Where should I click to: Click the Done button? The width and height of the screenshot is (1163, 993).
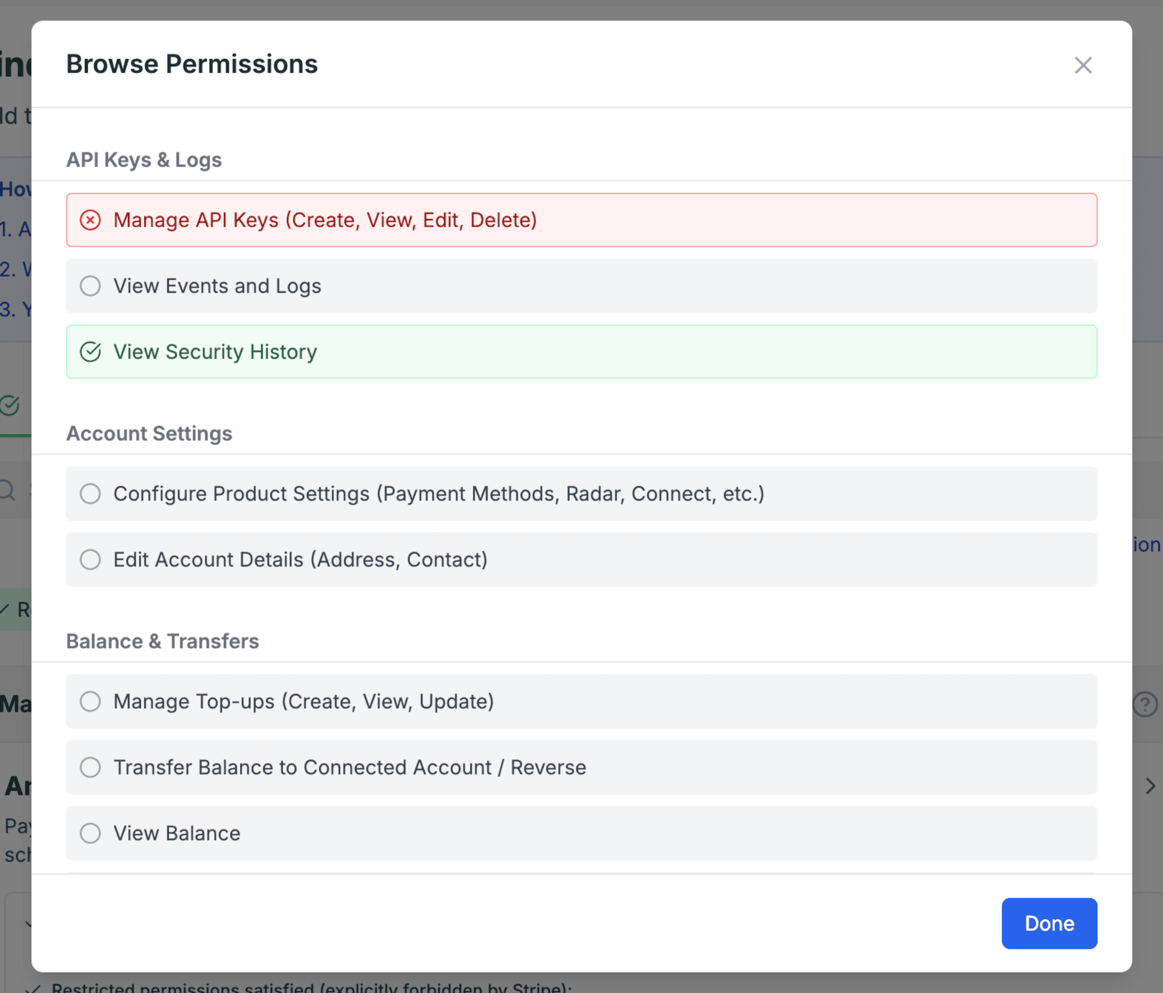1049,923
